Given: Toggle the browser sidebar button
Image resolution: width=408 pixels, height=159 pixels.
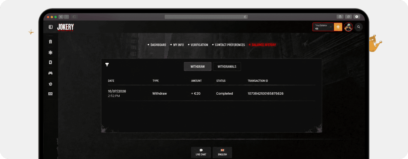Looking at the screenshot, I should click(74, 17).
